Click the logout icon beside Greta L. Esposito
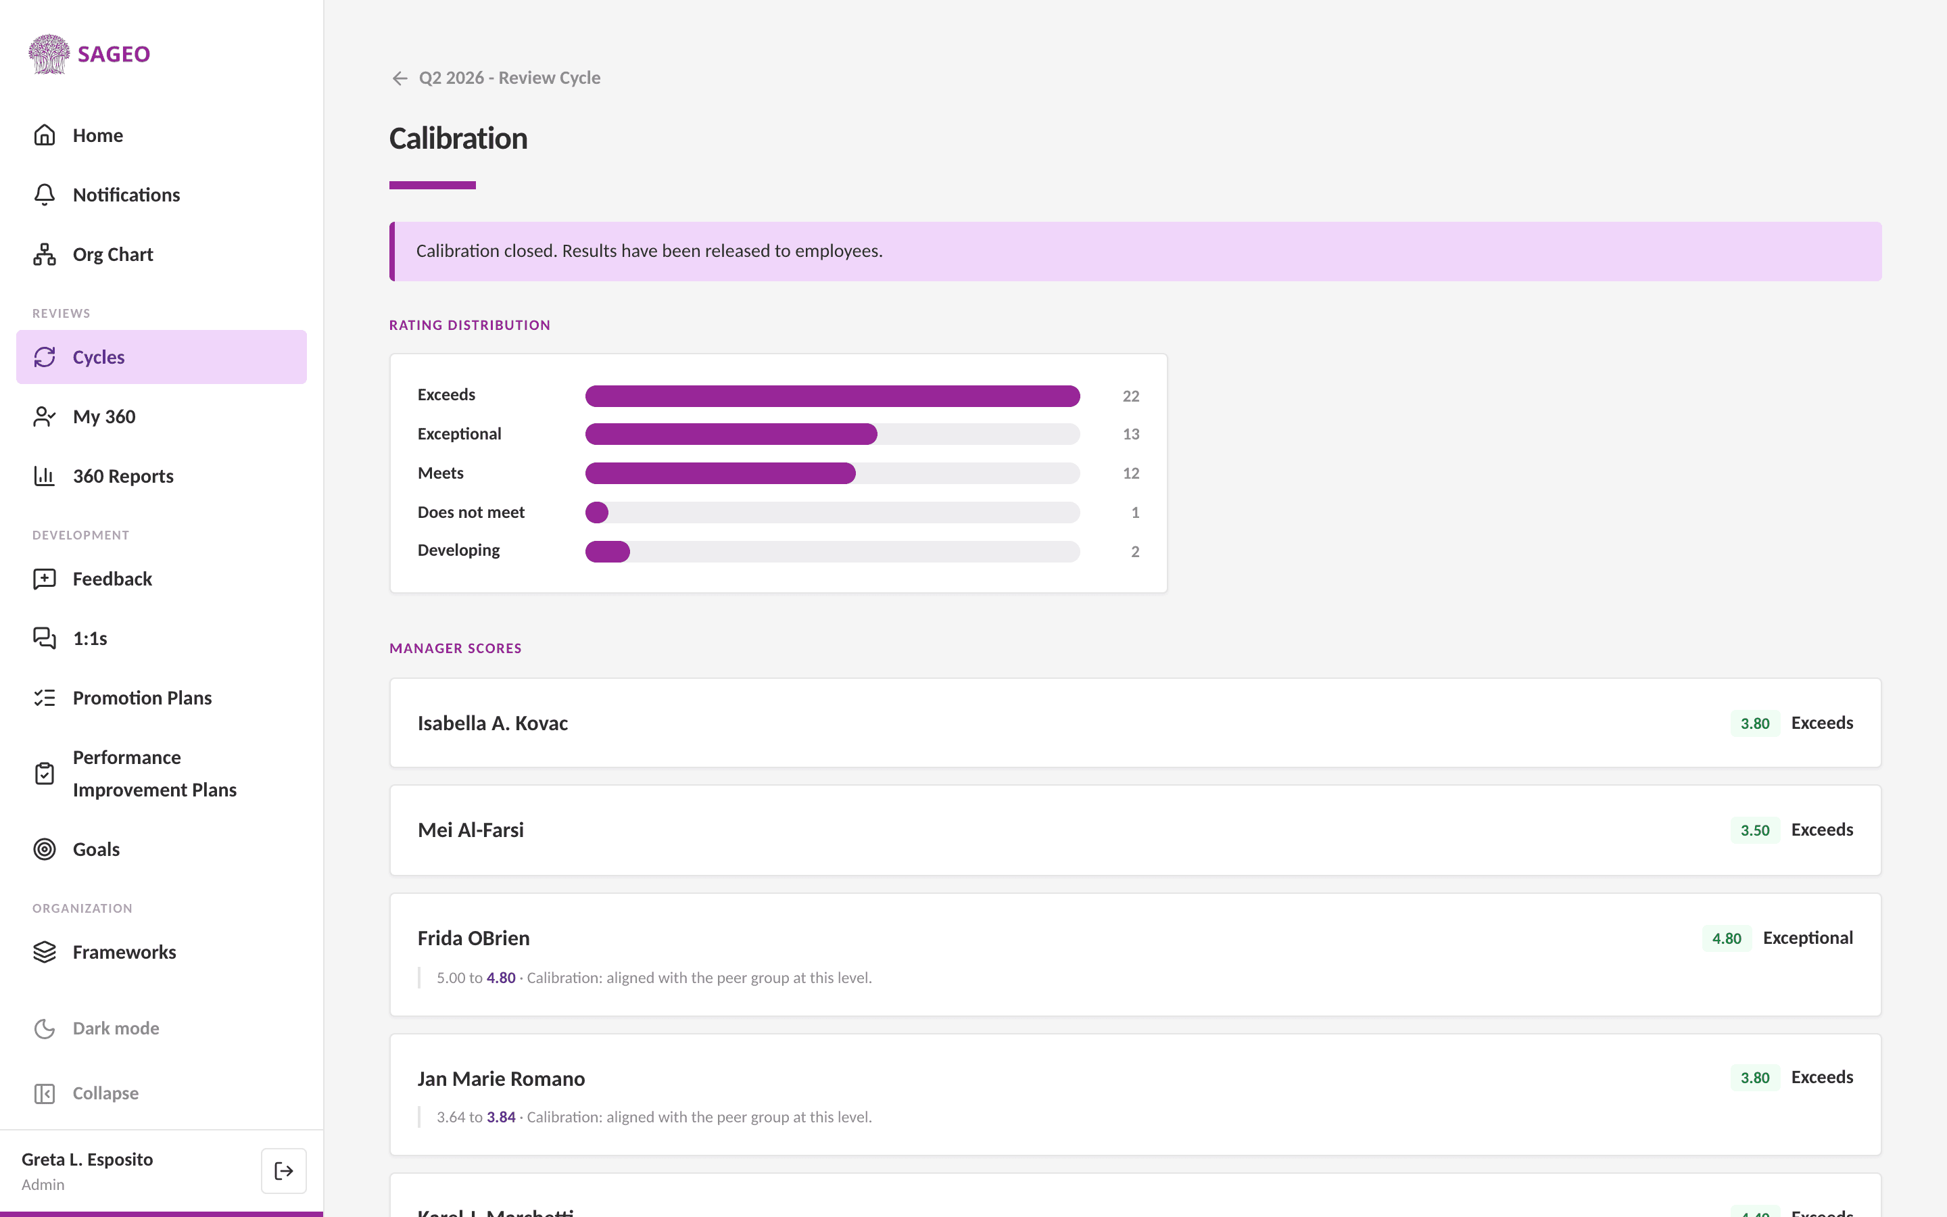 coord(283,1171)
